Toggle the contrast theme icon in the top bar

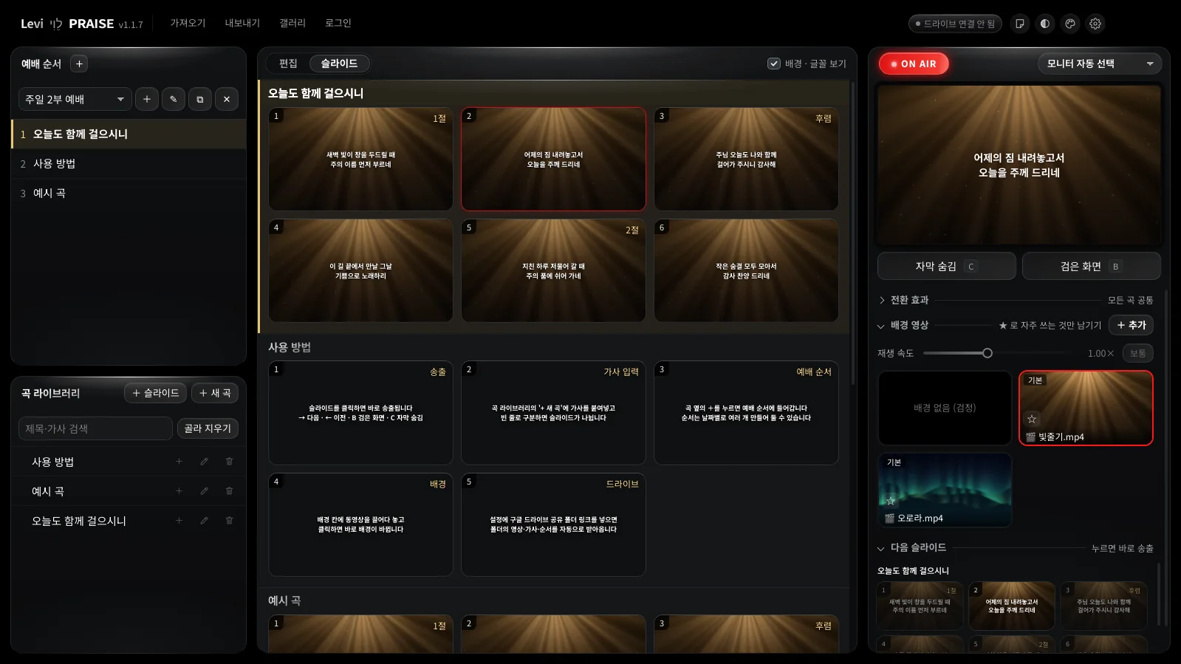[x=1045, y=24]
